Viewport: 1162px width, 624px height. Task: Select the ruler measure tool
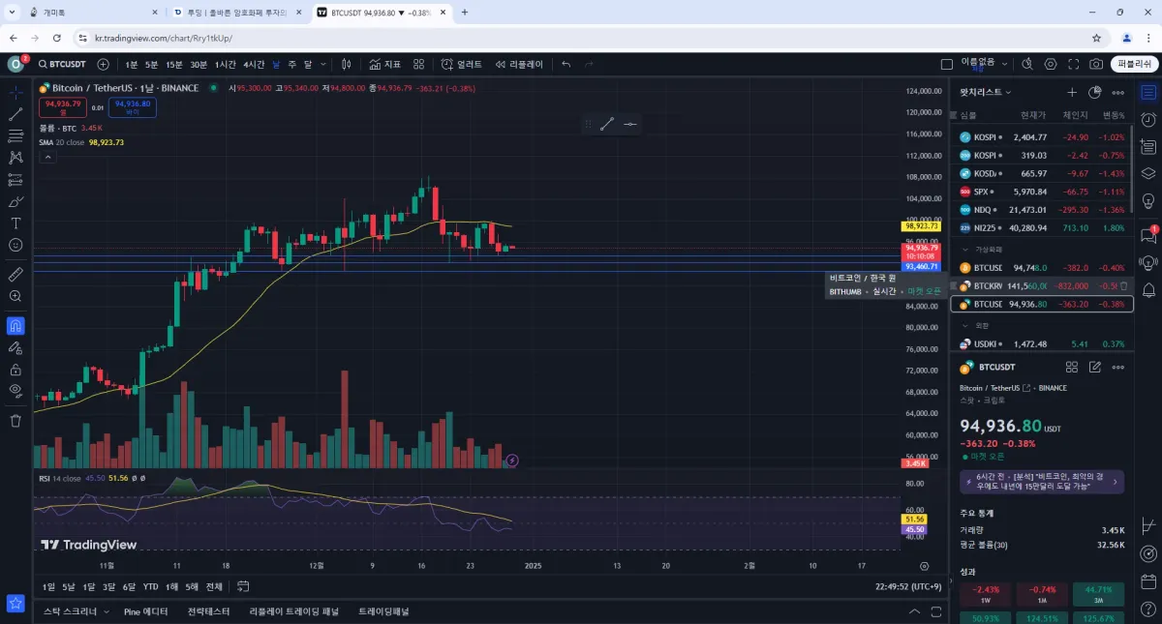(15, 275)
